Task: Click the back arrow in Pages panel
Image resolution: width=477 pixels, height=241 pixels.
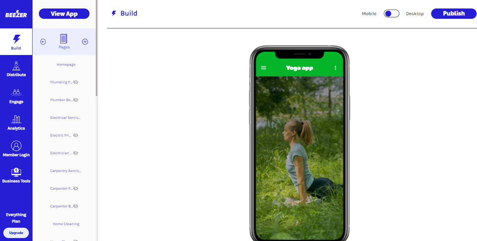Action: (x=43, y=42)
